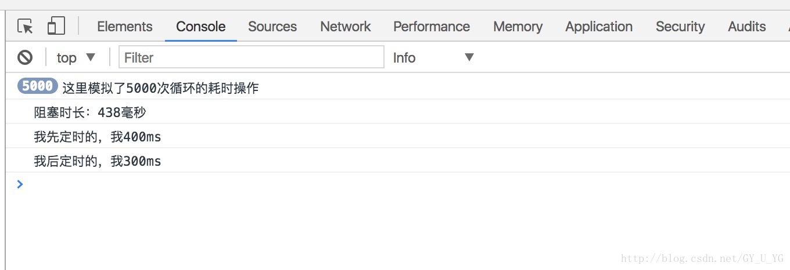Toggle the device toolbar icon

tap(56, 26)
